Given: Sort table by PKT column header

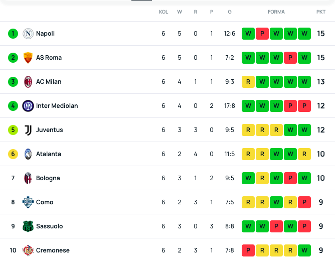Looking at the screenshot, I should (321, 12).
